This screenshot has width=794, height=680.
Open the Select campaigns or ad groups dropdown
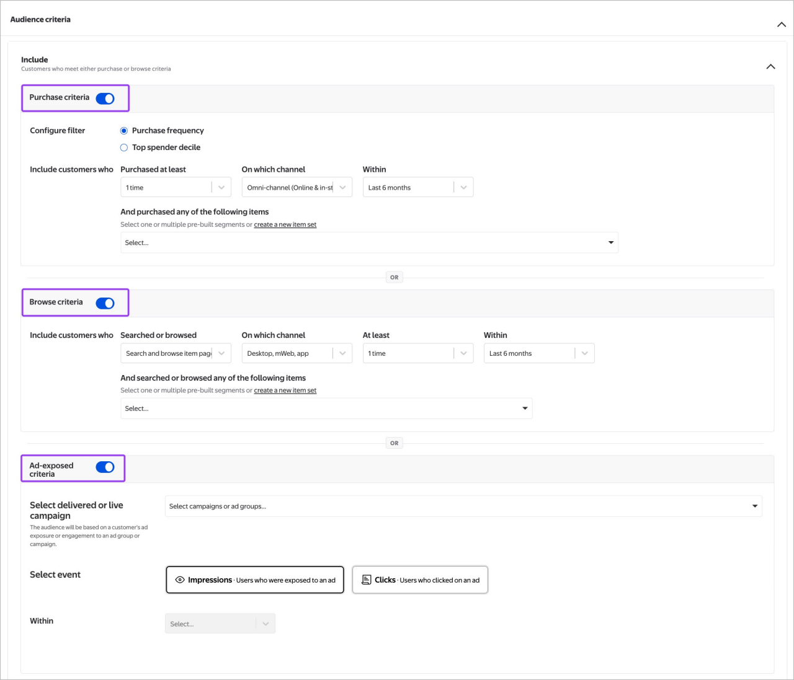click(463, 506)
